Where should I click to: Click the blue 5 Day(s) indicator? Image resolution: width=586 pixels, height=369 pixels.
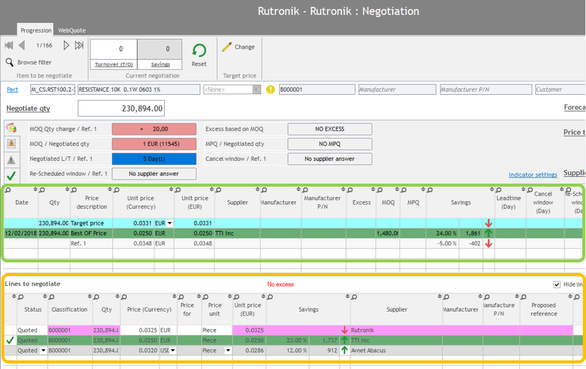[x=154, y=159]
